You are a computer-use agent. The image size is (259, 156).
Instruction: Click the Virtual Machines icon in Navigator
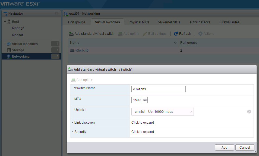[9, 44]
